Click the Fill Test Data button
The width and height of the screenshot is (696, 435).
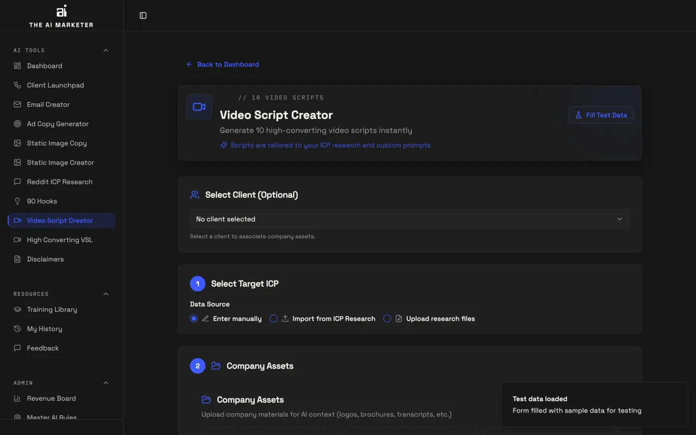601,115
